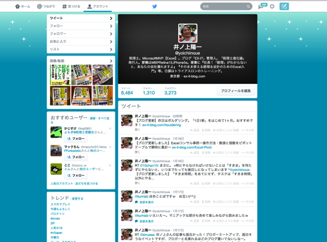The image size is (327, 242).
Task: Open the スマホでプレイ trend
Action: pyautogui.click(x=60, y=204)
